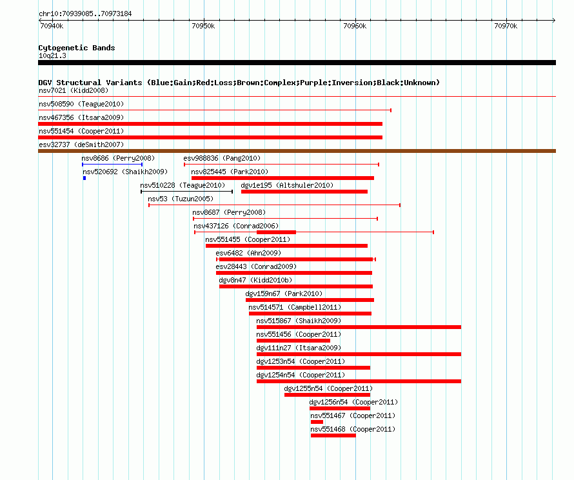Click the 70960k ruler tick label

pos(355,26)
